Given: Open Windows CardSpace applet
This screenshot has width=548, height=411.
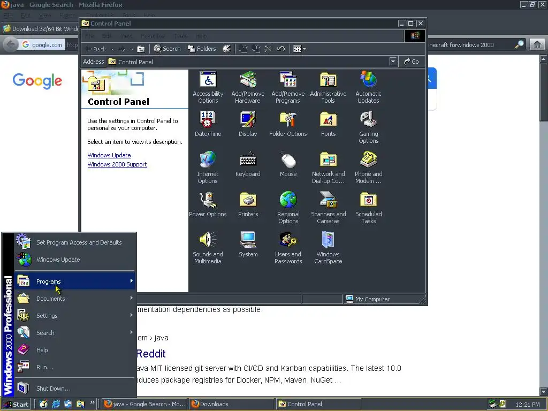Looking at the screenshot, I should tap(328, 248).
